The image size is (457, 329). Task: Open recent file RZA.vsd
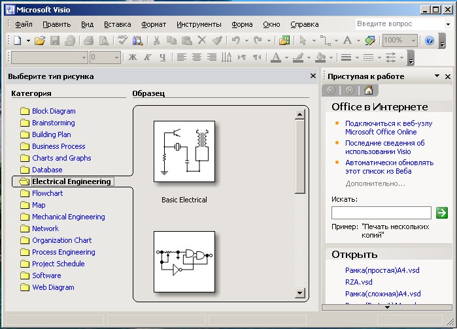tap(358, 282)
